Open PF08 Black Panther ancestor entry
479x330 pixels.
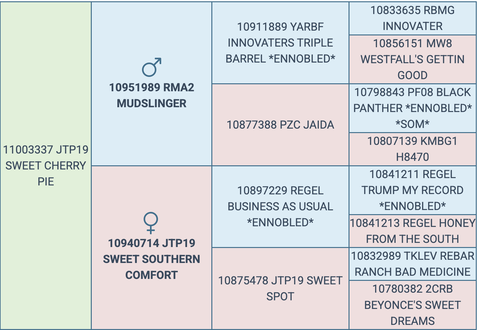click(x=412, y=100)
